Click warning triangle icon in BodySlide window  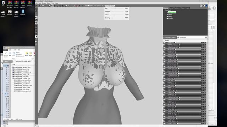coord(210,8)
